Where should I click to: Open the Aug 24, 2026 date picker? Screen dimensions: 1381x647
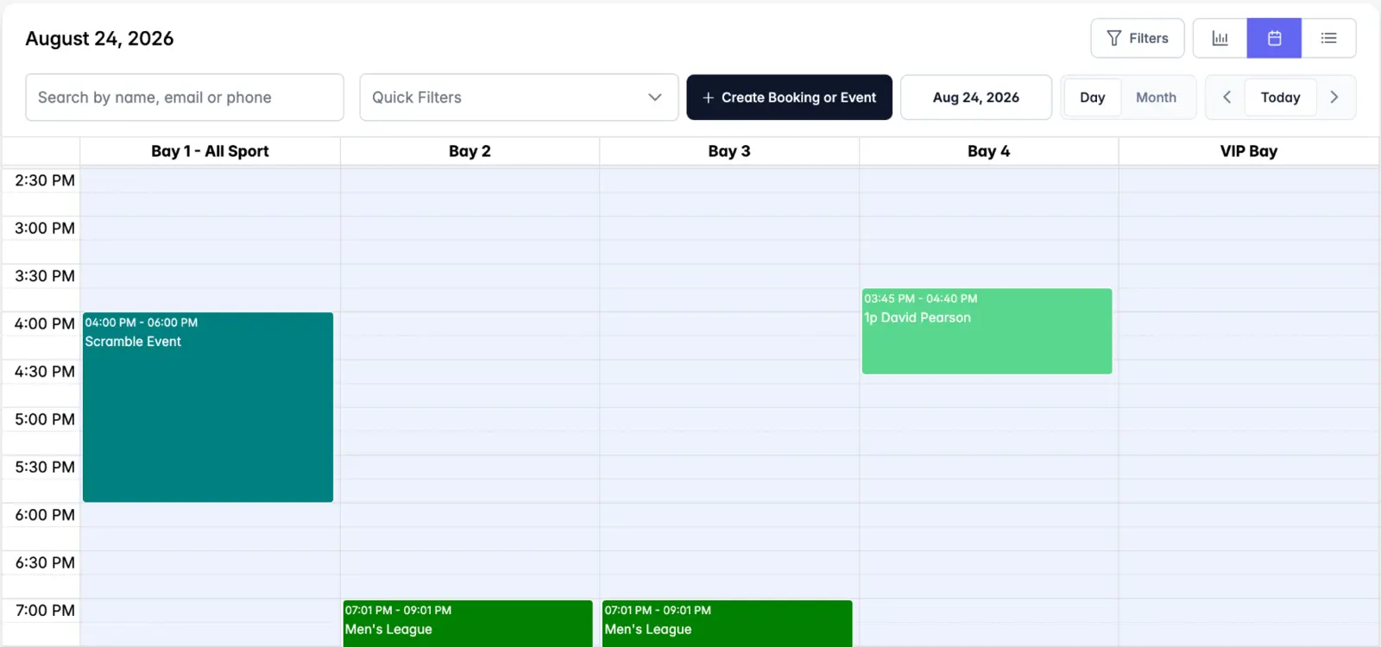click(x=976, y=97)
